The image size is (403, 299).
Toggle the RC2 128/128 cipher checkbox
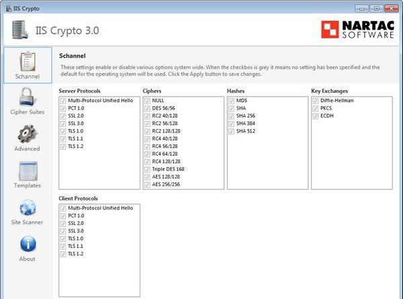click(x=147, y=132)
